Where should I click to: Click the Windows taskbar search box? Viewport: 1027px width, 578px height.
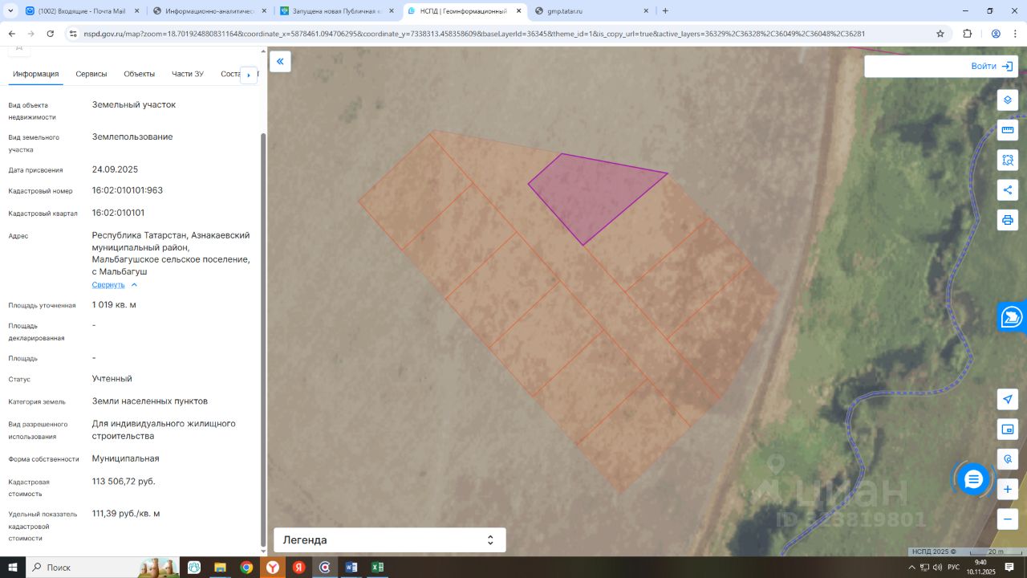[102, 568]
